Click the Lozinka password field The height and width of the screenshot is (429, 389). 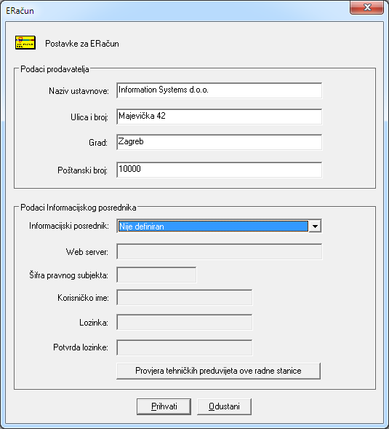185,323
